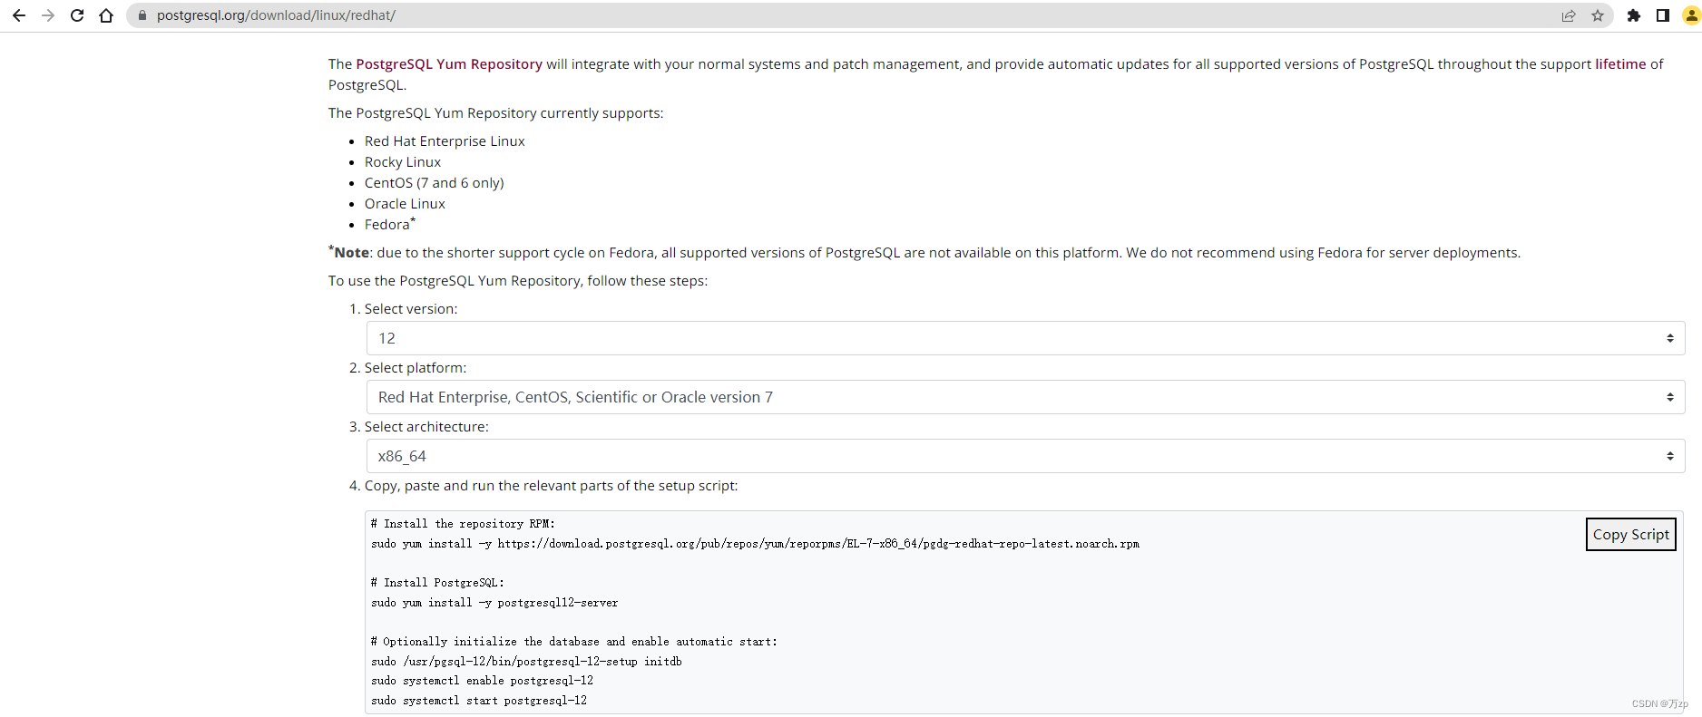Click the systemctl start postgresql-12 line
The width and height of the screenshot is (1702, 717).
coord(479,701)
